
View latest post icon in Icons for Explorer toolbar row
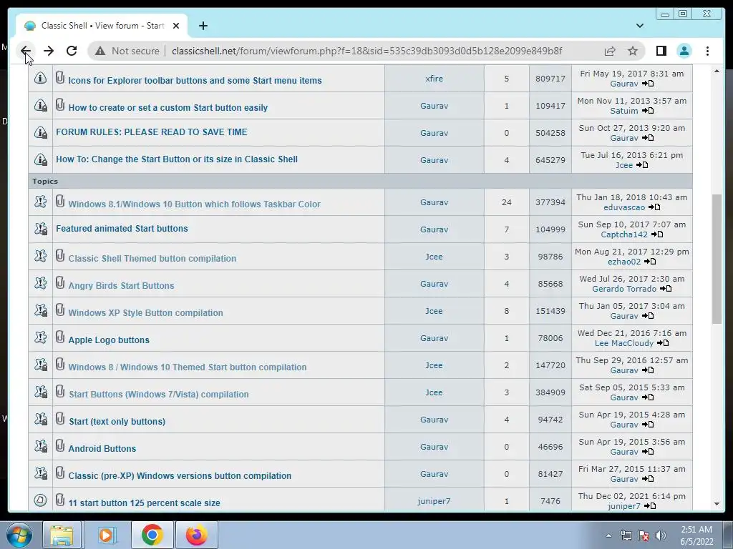[647, 84]
